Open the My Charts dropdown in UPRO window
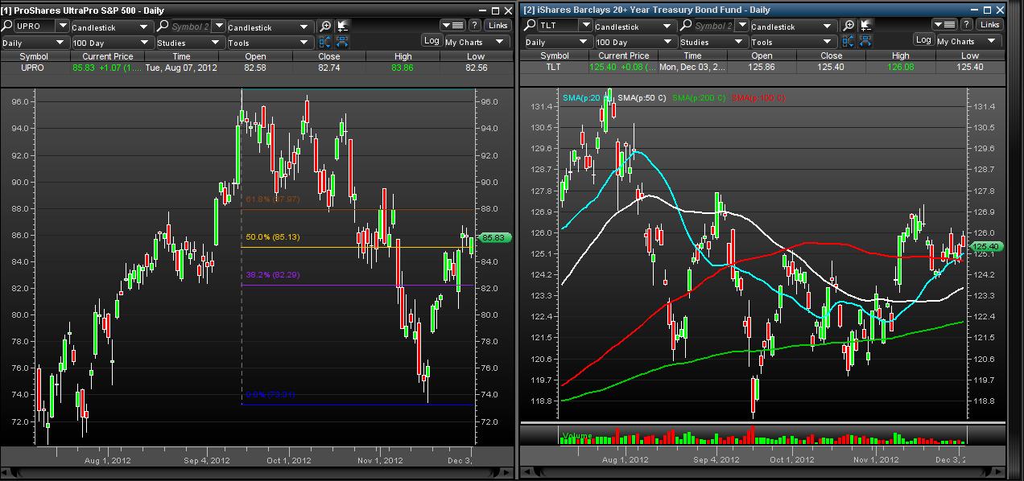 pos(477,42)
